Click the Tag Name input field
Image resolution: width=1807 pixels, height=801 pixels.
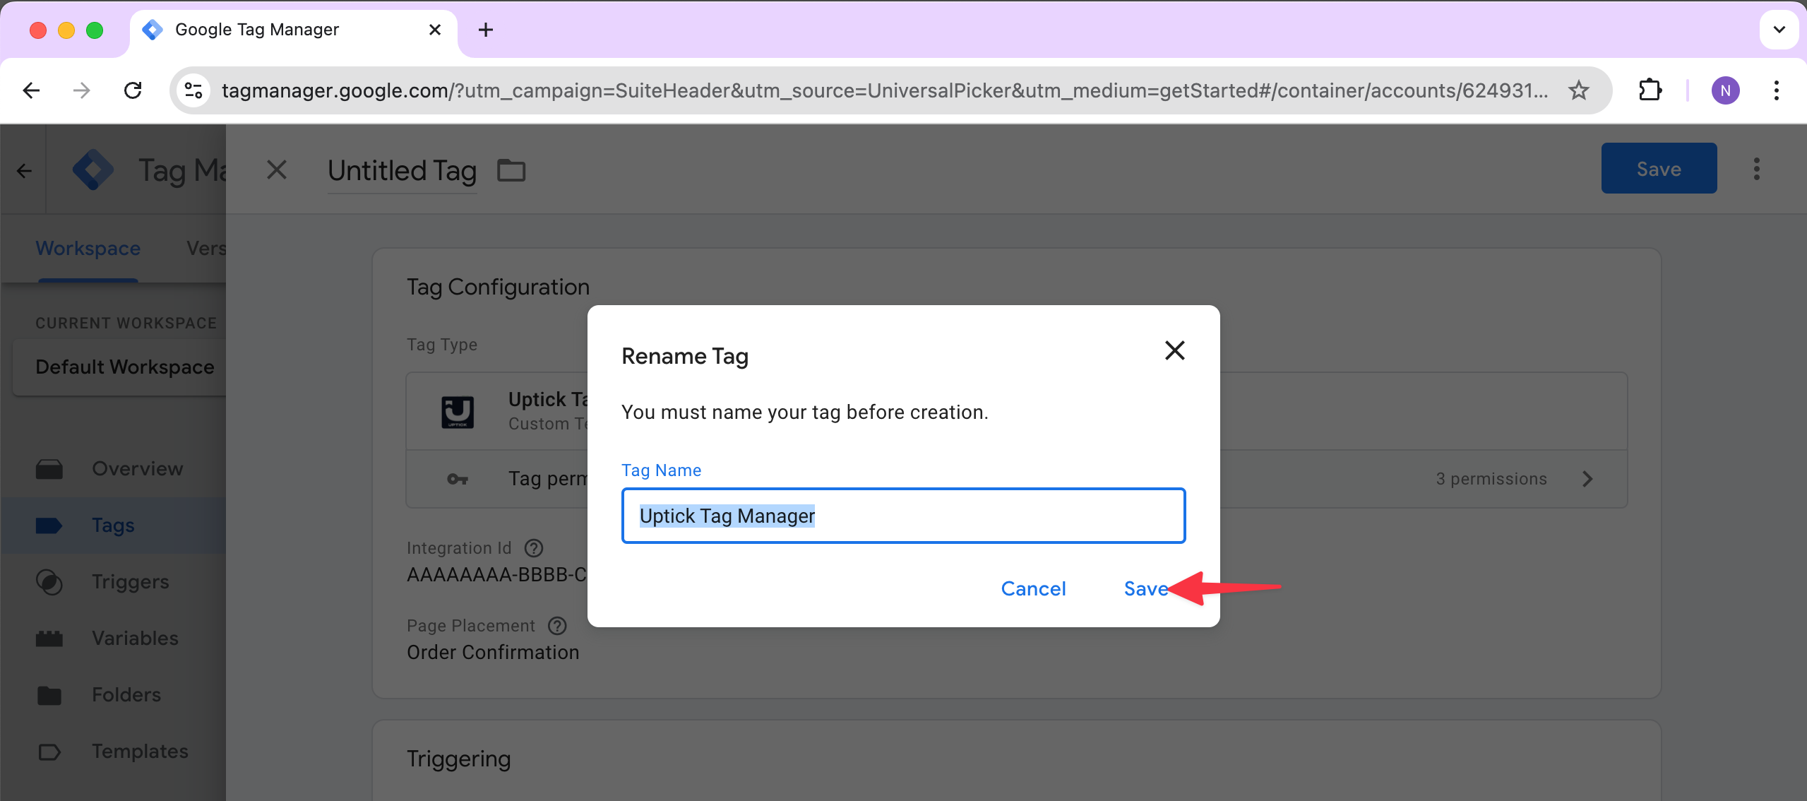click(x=902, y=516)
